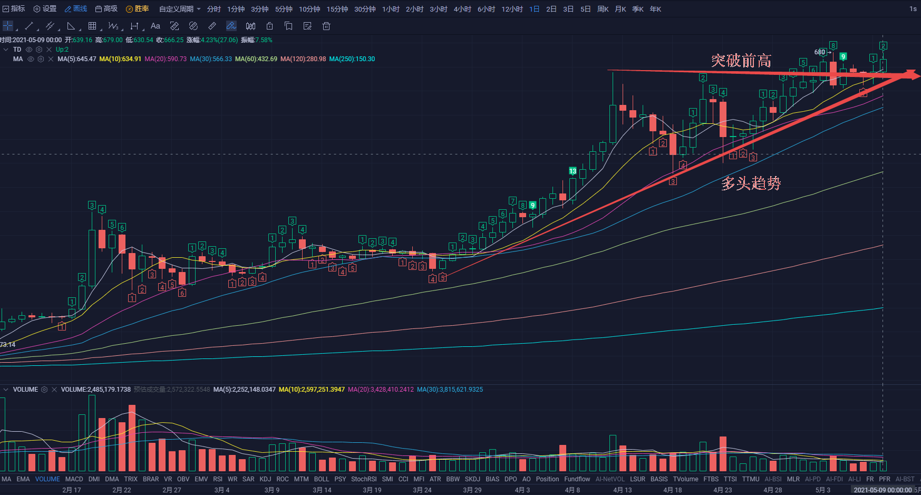Screen dimensions: 921x495
Task: Select the BOLL indicator tab
Action: tap(321, 479)
